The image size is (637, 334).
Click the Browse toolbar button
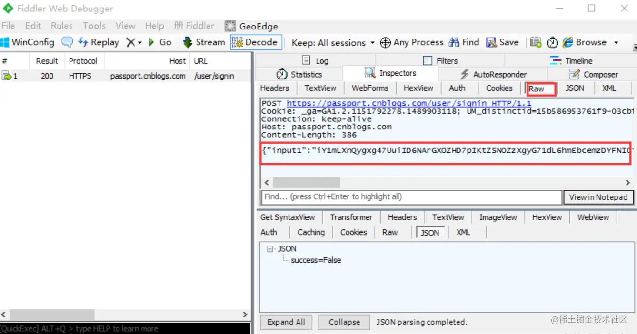click(x=585, y=42)
